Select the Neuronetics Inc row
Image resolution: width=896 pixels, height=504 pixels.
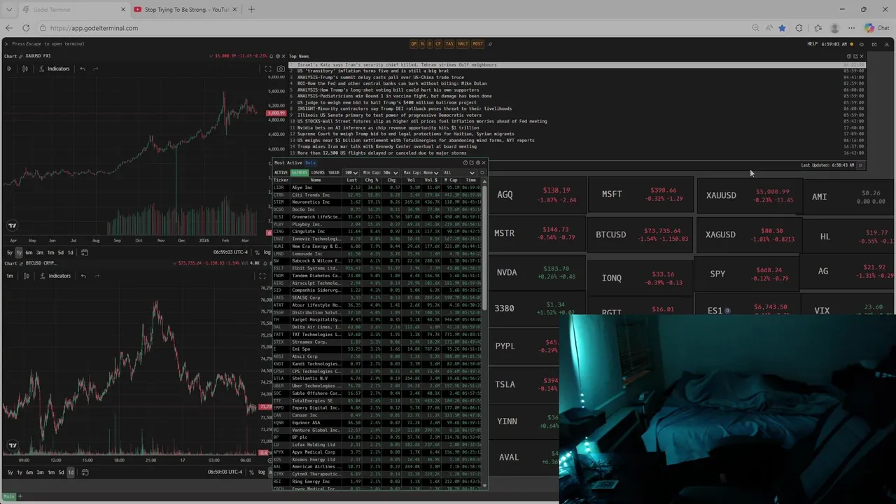[377, 202]
